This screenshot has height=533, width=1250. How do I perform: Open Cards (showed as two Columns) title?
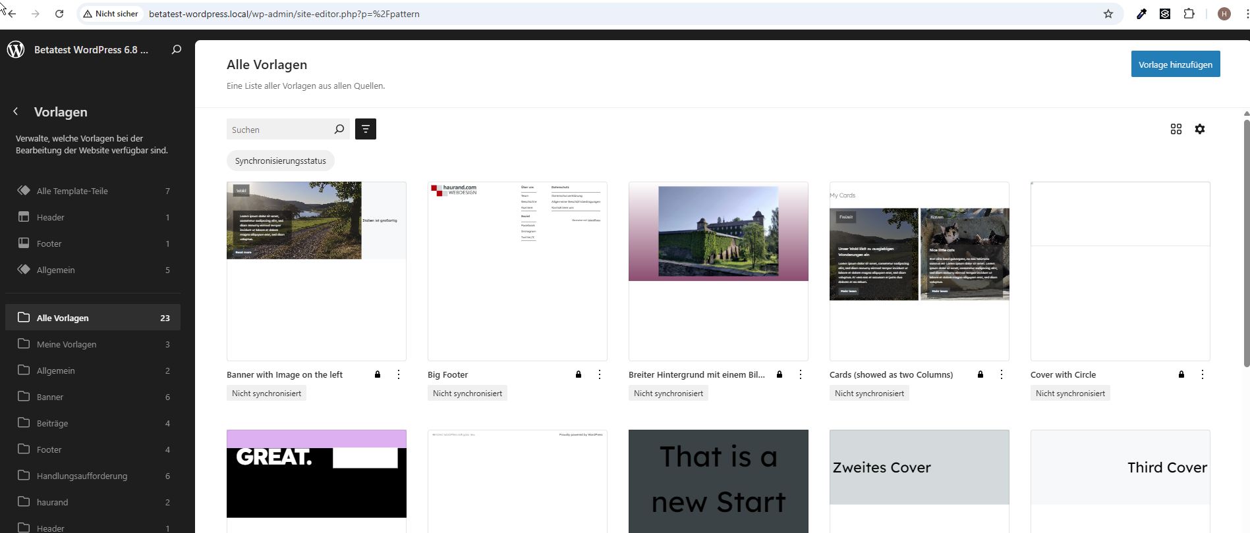click(891, 374)
